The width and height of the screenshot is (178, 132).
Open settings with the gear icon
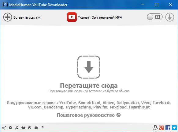[x=10, y=128]
